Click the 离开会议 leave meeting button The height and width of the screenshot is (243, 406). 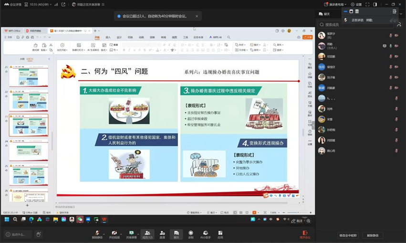click(x=305, y=234)
